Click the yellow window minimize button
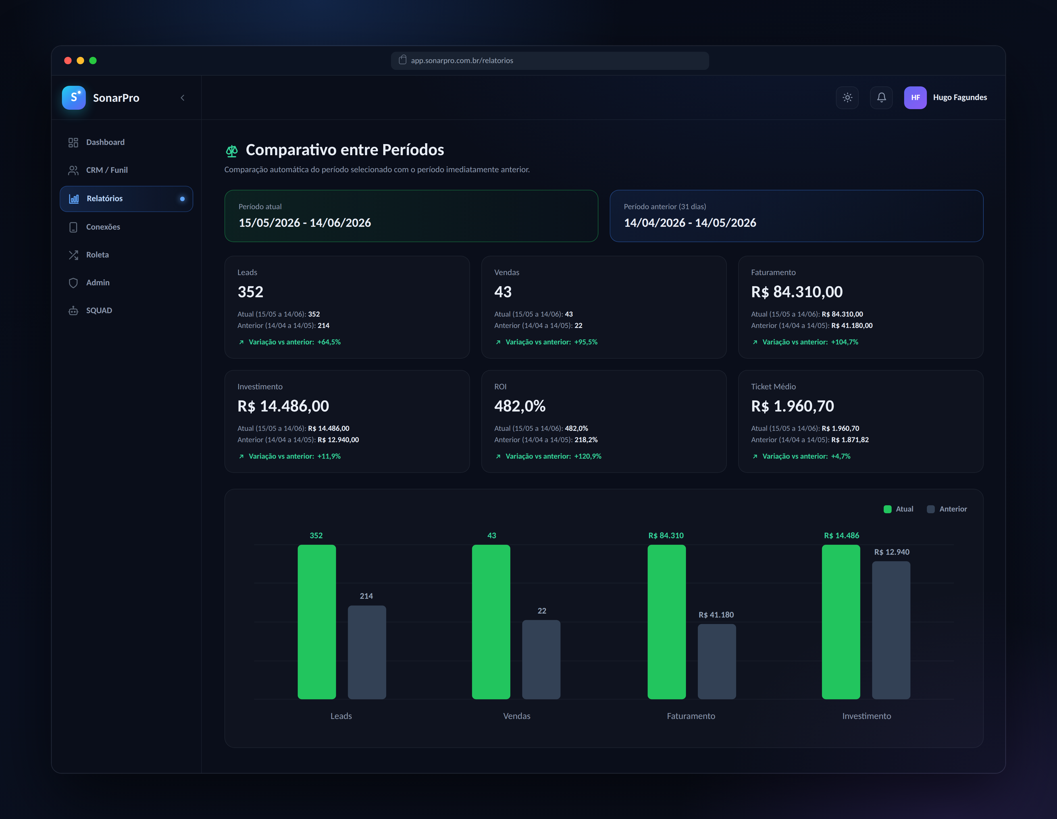 (x=80, y=61)
